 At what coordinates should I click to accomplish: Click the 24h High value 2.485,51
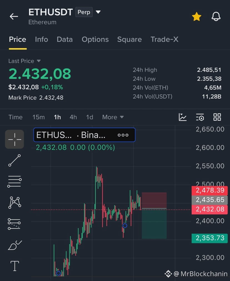[x=209, y=70]
